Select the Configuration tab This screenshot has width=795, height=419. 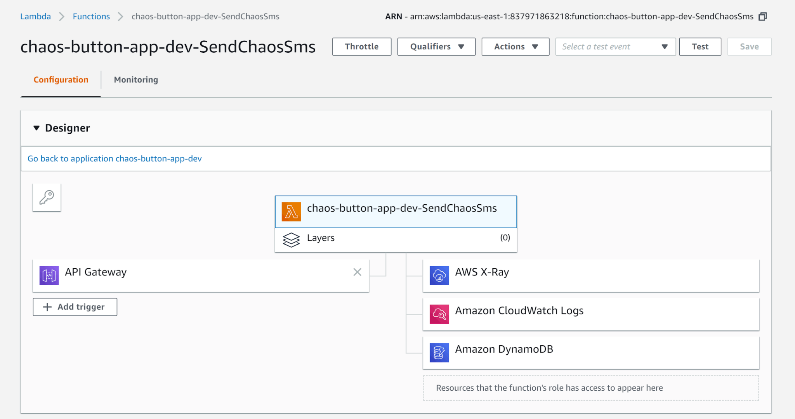point(61,79)
